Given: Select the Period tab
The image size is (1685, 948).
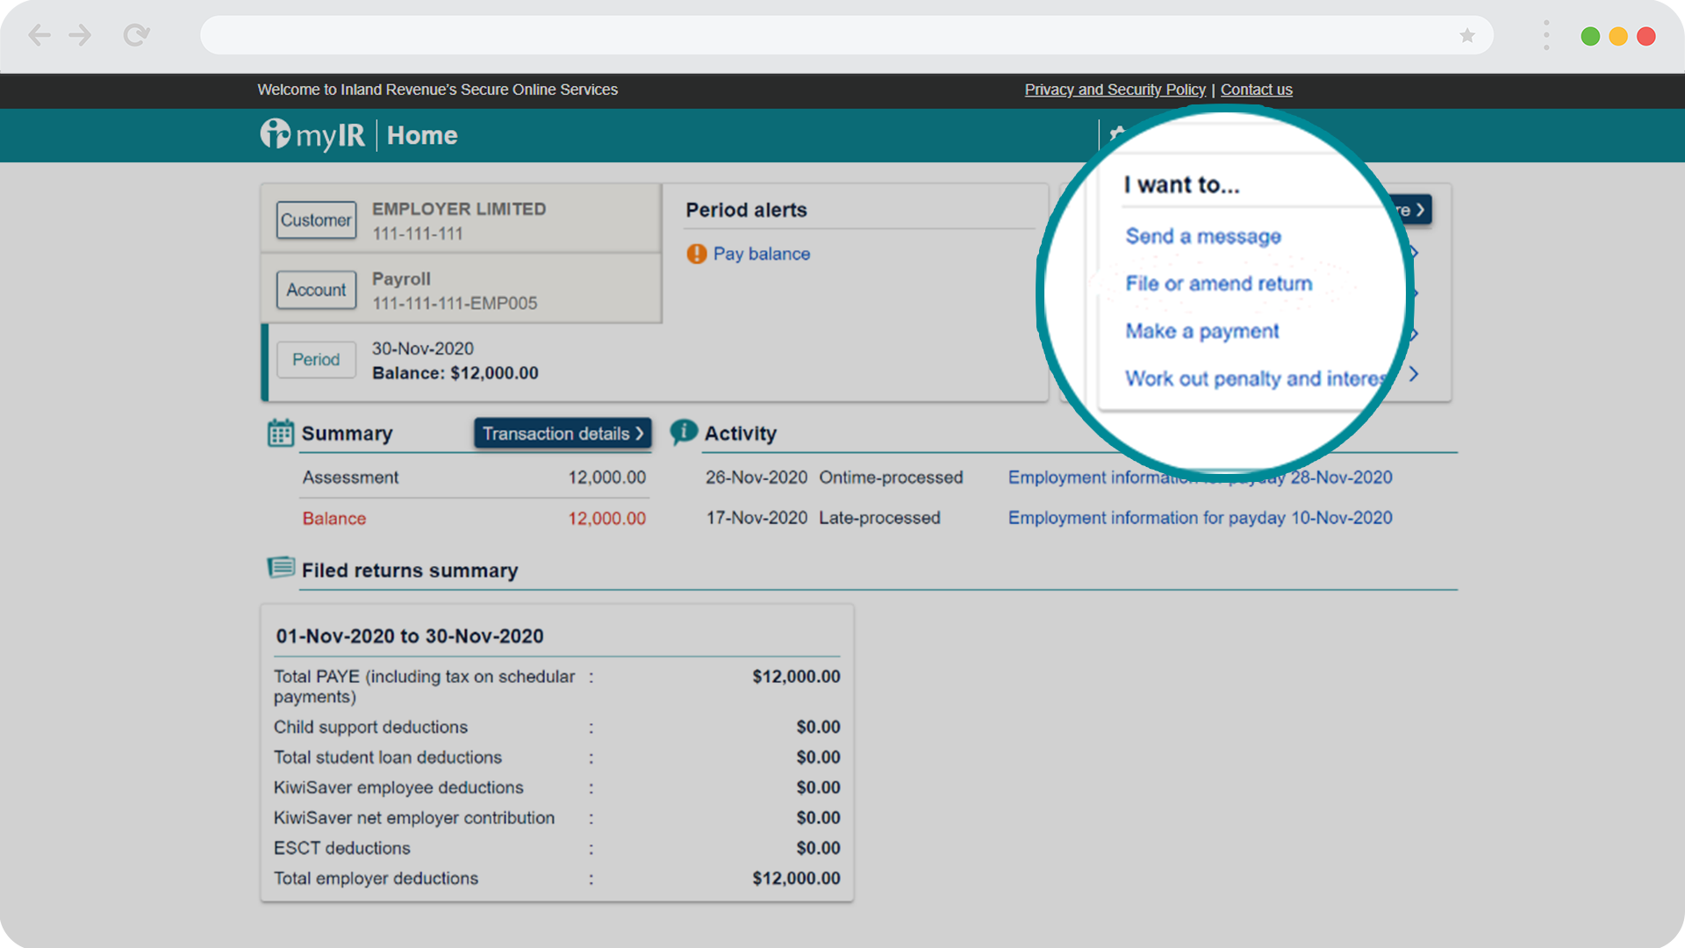Looking at the screenshot, I should 316,360.
